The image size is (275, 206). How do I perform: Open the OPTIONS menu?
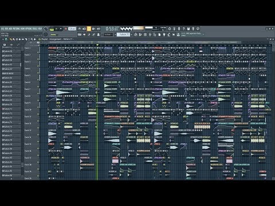(x=28, y=29)
